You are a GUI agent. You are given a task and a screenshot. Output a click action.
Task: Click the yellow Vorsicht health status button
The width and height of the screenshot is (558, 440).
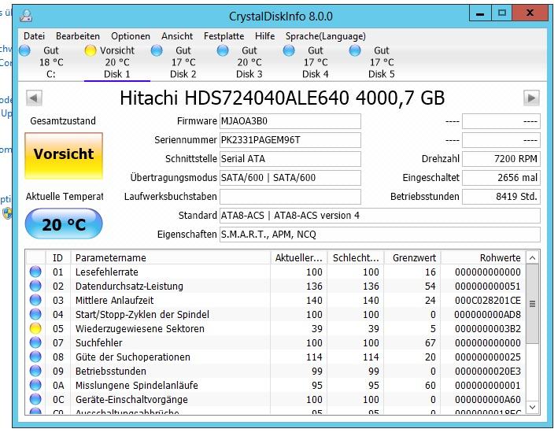(64, 156)
